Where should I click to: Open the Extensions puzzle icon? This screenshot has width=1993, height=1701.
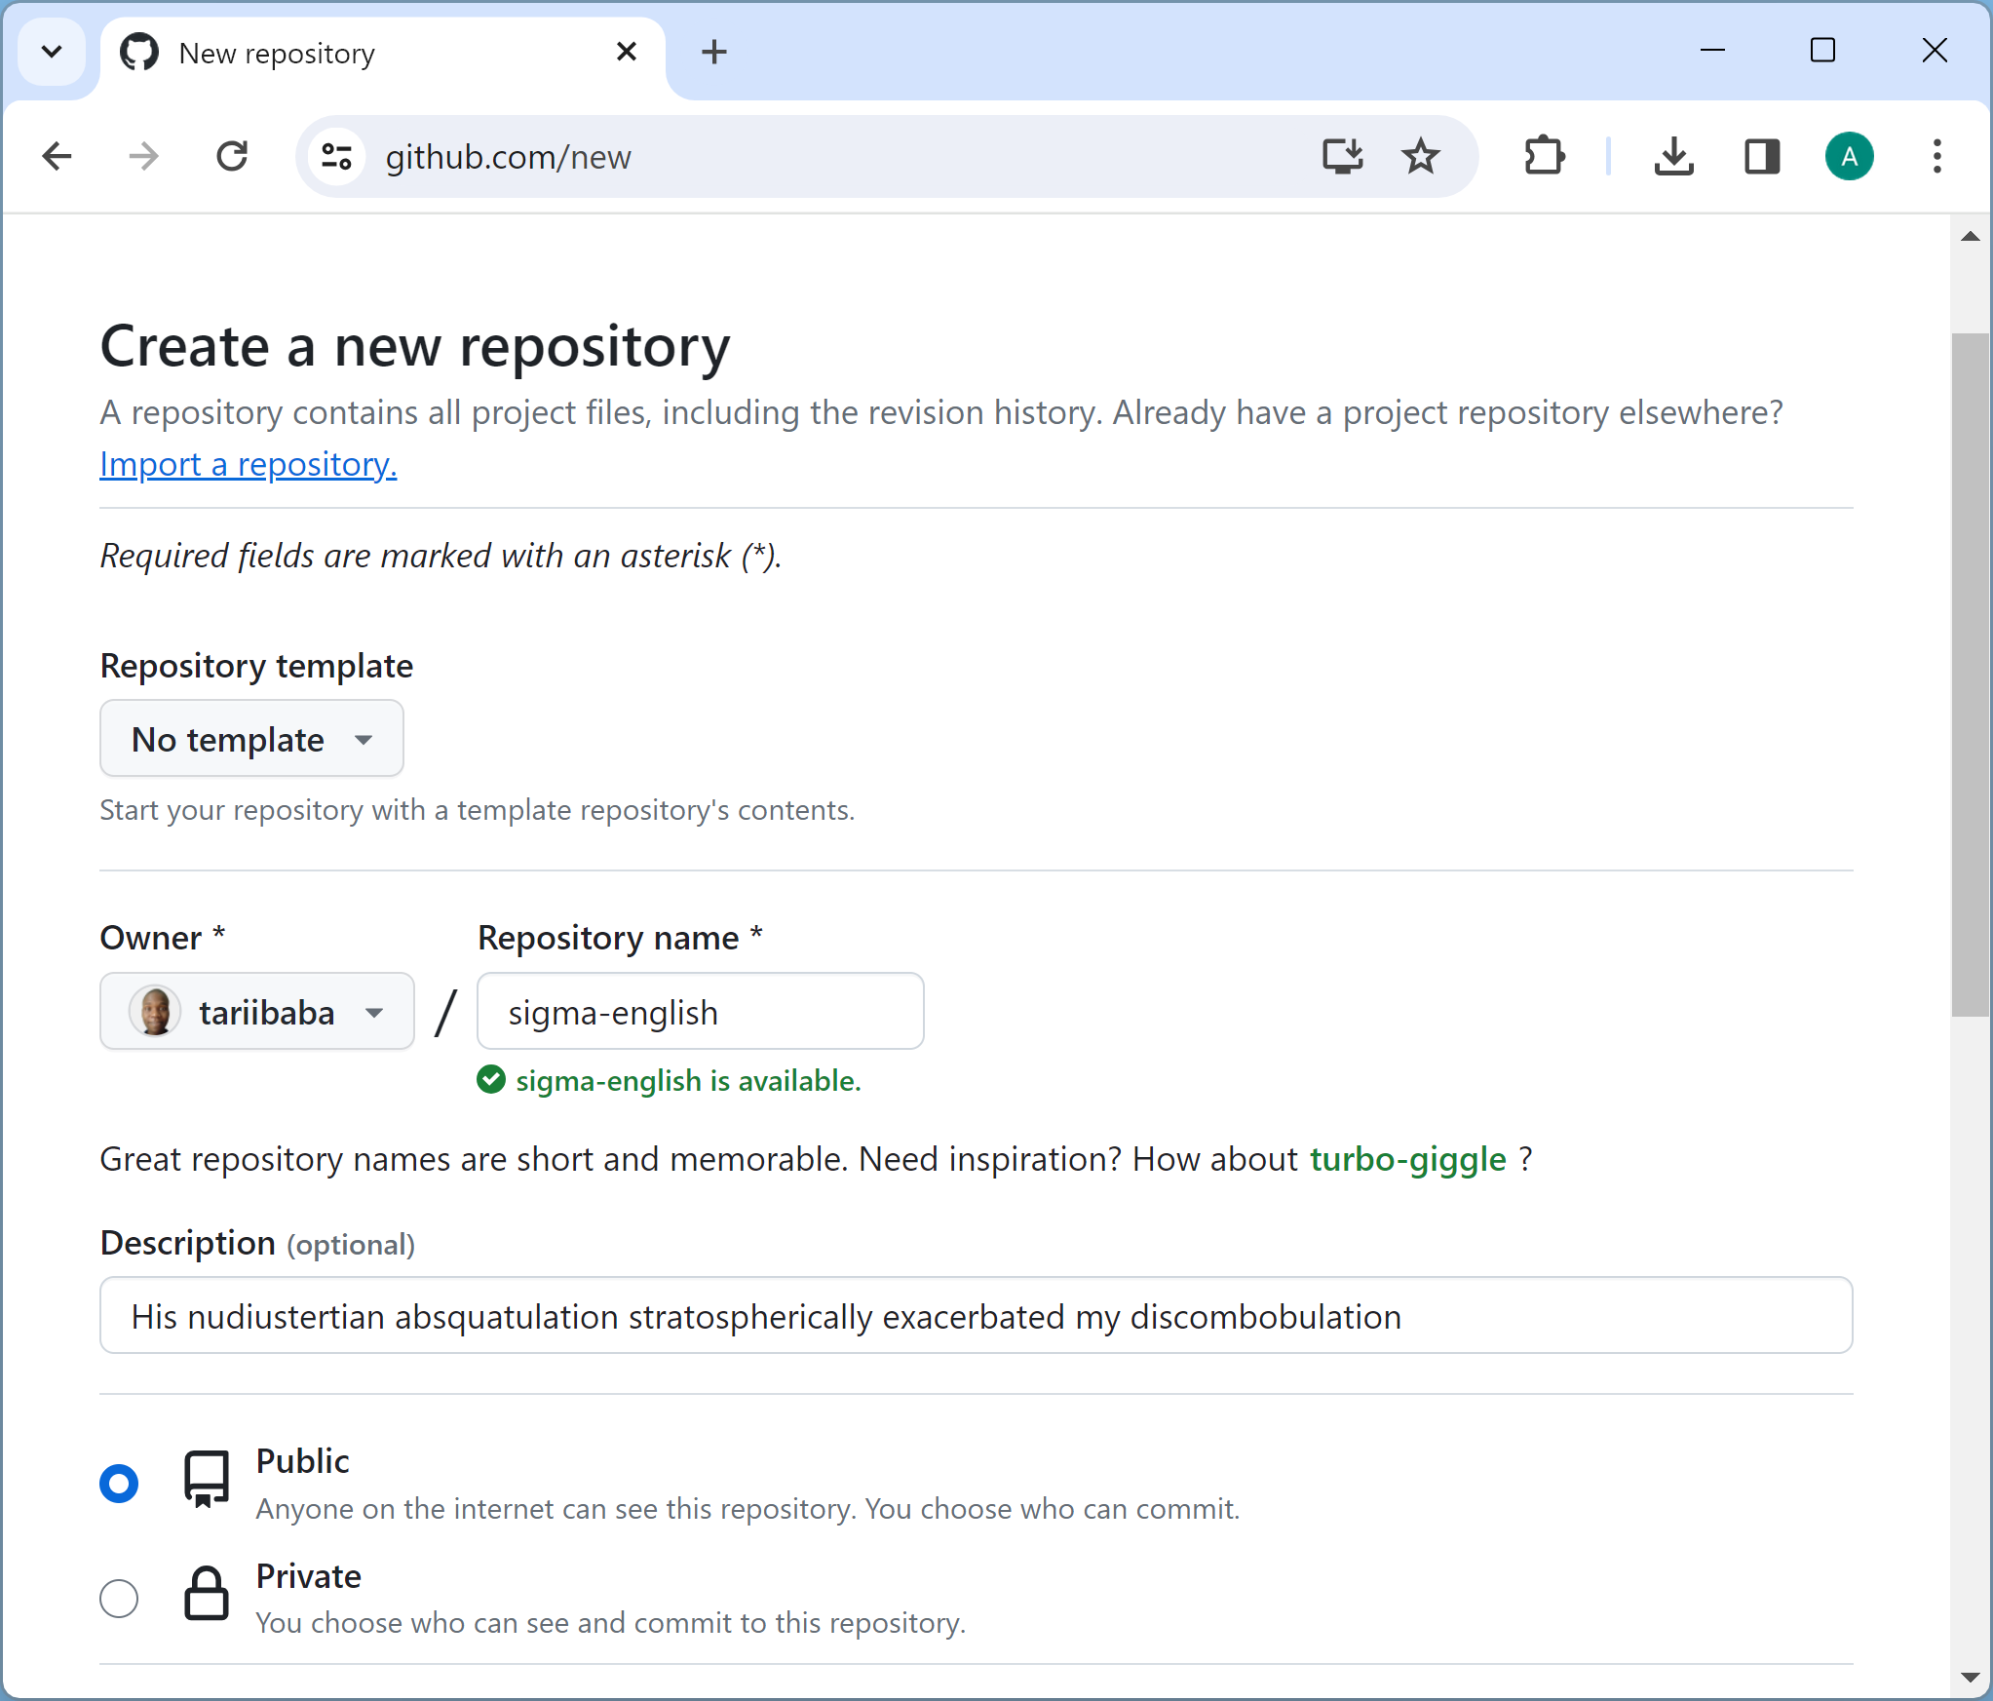tap(1544, 156)
